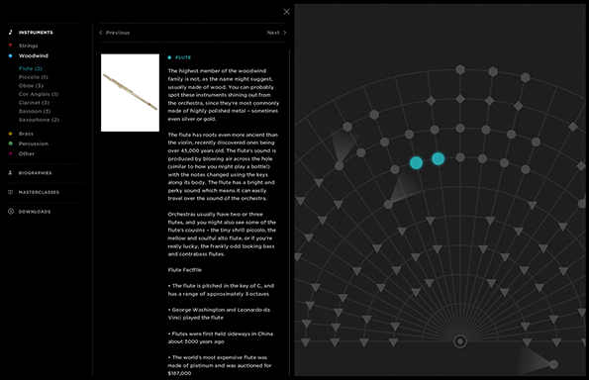Open the Instruments section heading
The image size is (589, 380).
tap(36, 33)
